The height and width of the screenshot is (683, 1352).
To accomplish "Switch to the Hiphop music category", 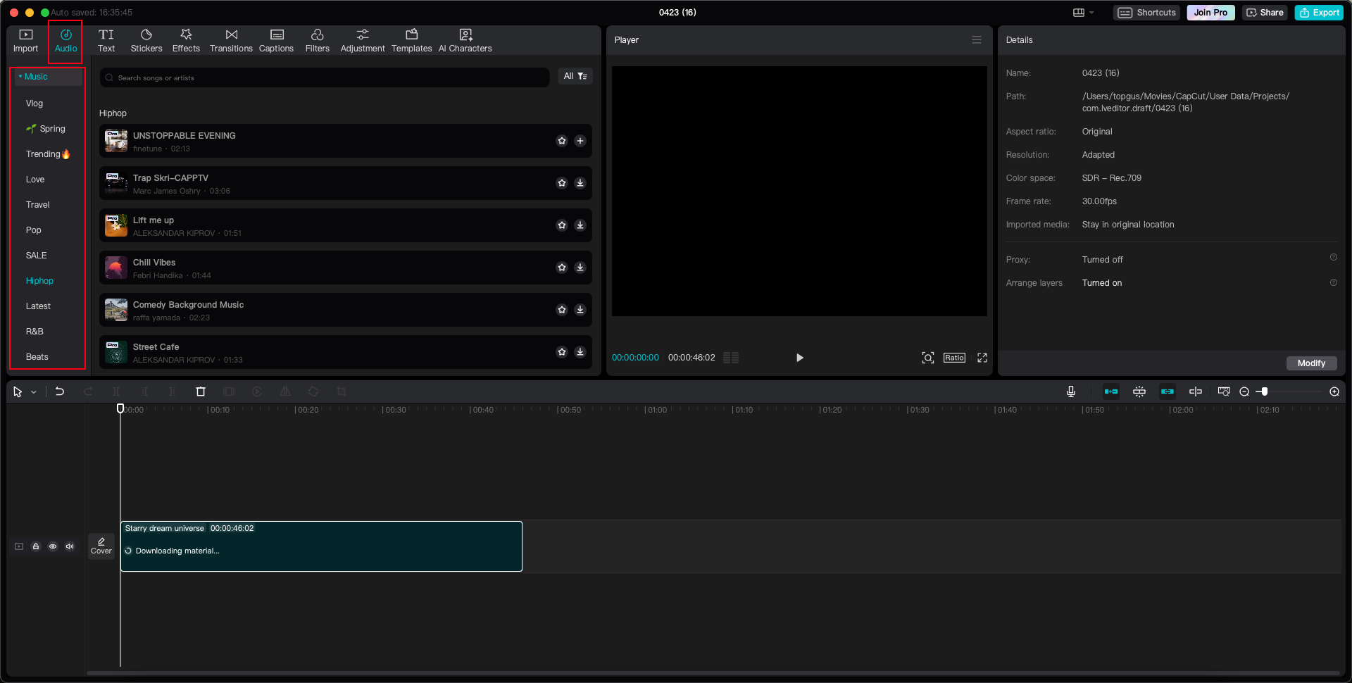I will pos(39,280).
